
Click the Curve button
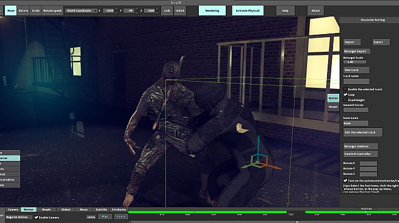(91, 217)
